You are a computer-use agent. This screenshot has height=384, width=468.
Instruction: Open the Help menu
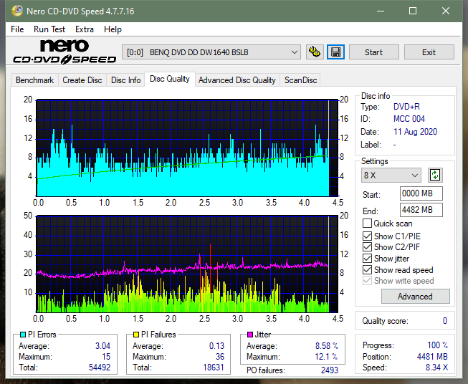coord(113,29)
